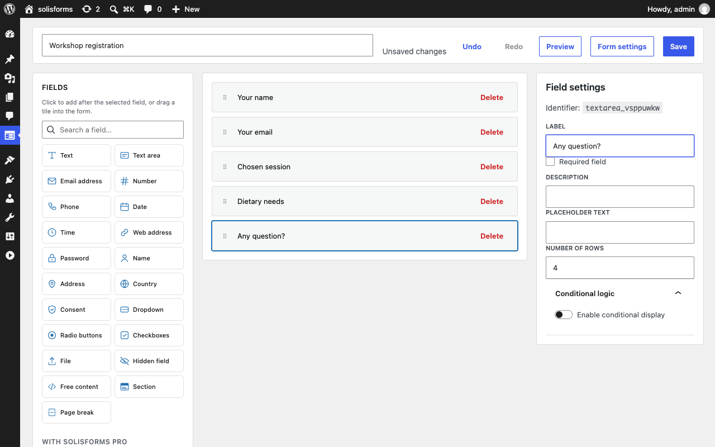This screenshot has height=447, width=715.
Task: Undo the last change
Action: coord(472,46)
